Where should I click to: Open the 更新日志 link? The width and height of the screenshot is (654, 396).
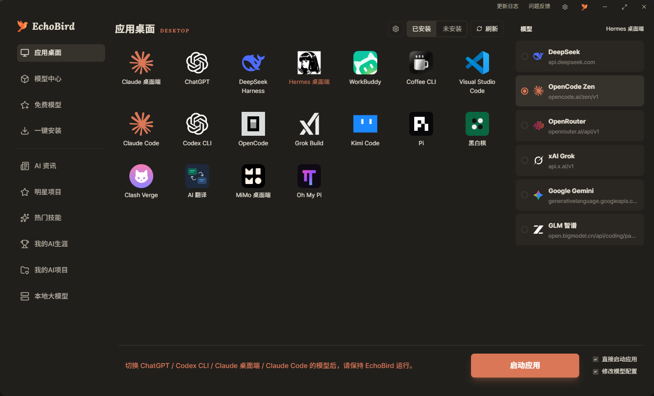point(508,6)
